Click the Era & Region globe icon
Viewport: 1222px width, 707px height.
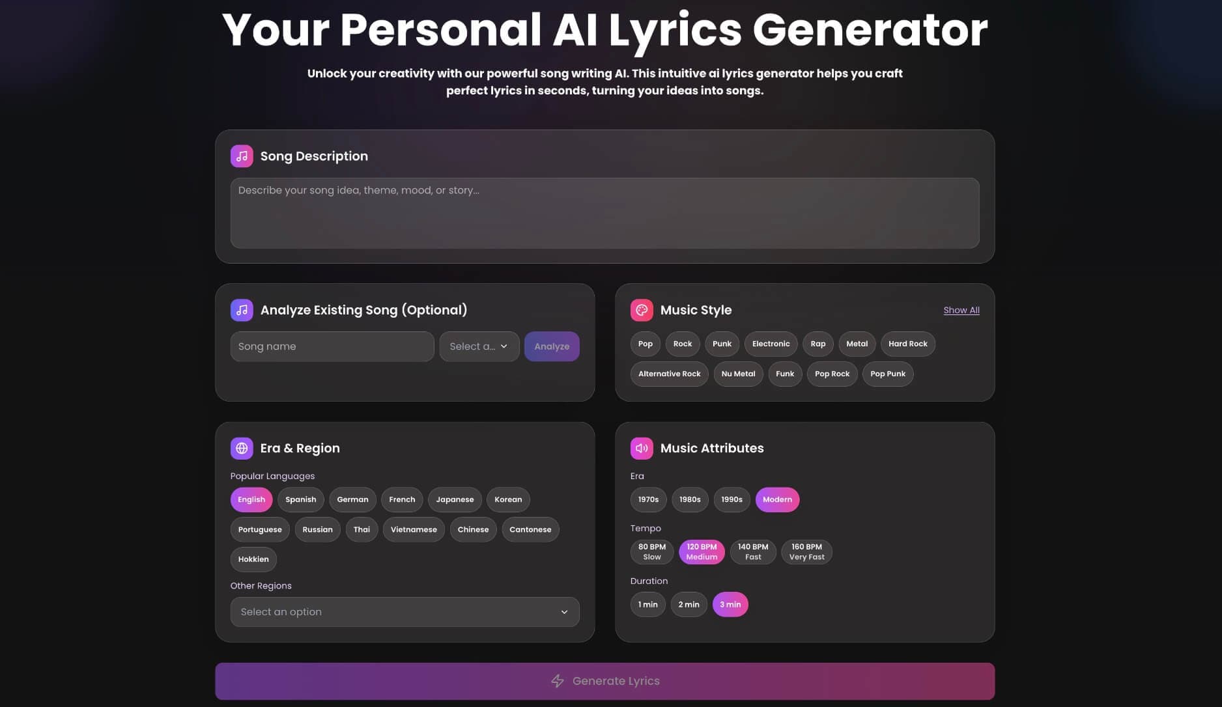coord(242,448)
